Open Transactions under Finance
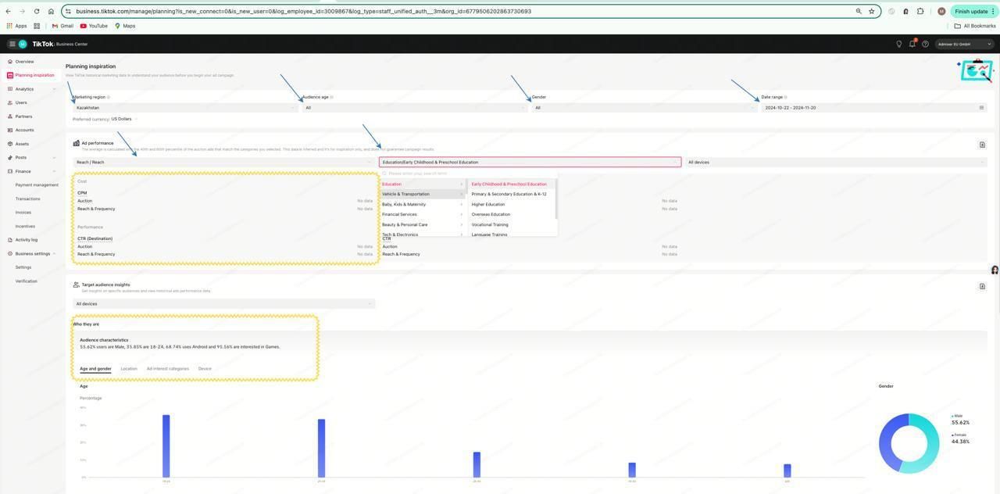This screenshot has width=1000, height=494. pyautogui.click(x=27, y=199)
